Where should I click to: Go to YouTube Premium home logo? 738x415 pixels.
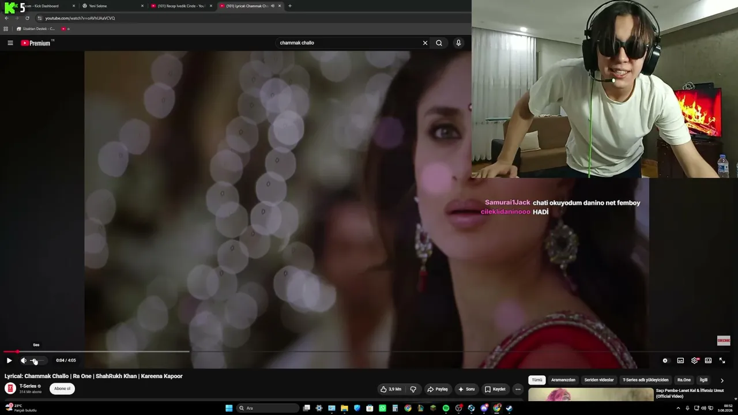36,43
